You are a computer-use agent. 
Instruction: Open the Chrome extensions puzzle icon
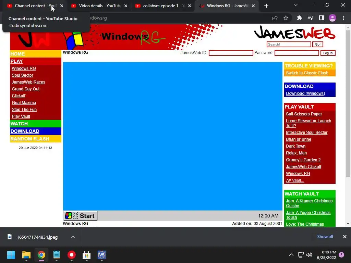point(300,18)
